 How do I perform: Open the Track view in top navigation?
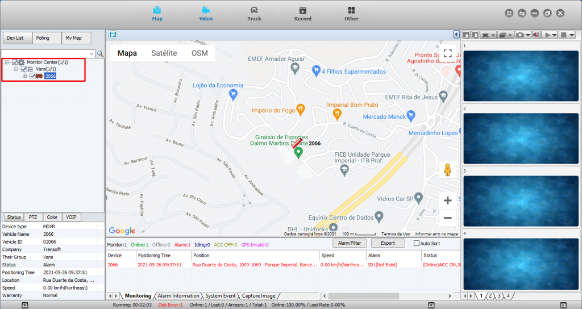click(x=254, y=14)
